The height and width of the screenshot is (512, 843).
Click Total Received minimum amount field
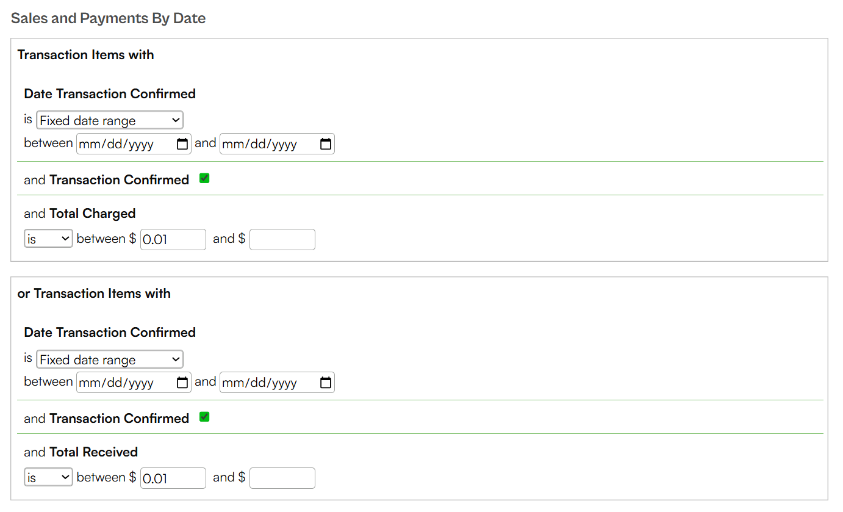(173, 478)
